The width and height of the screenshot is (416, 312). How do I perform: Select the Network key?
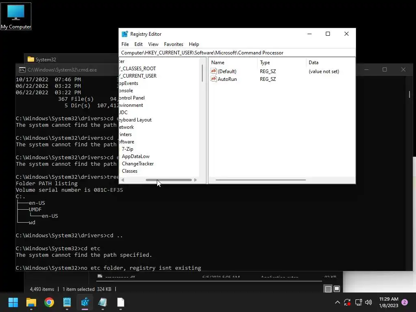[127, 127]
